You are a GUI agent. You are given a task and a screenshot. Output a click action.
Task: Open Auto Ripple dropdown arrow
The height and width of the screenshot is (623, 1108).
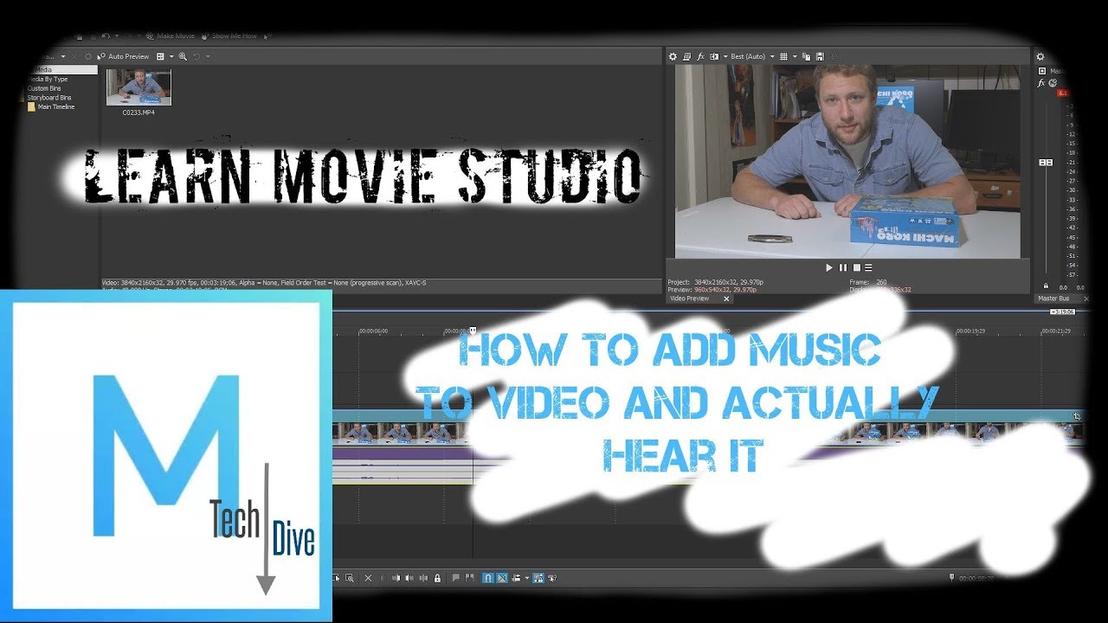tap(527, 578)
